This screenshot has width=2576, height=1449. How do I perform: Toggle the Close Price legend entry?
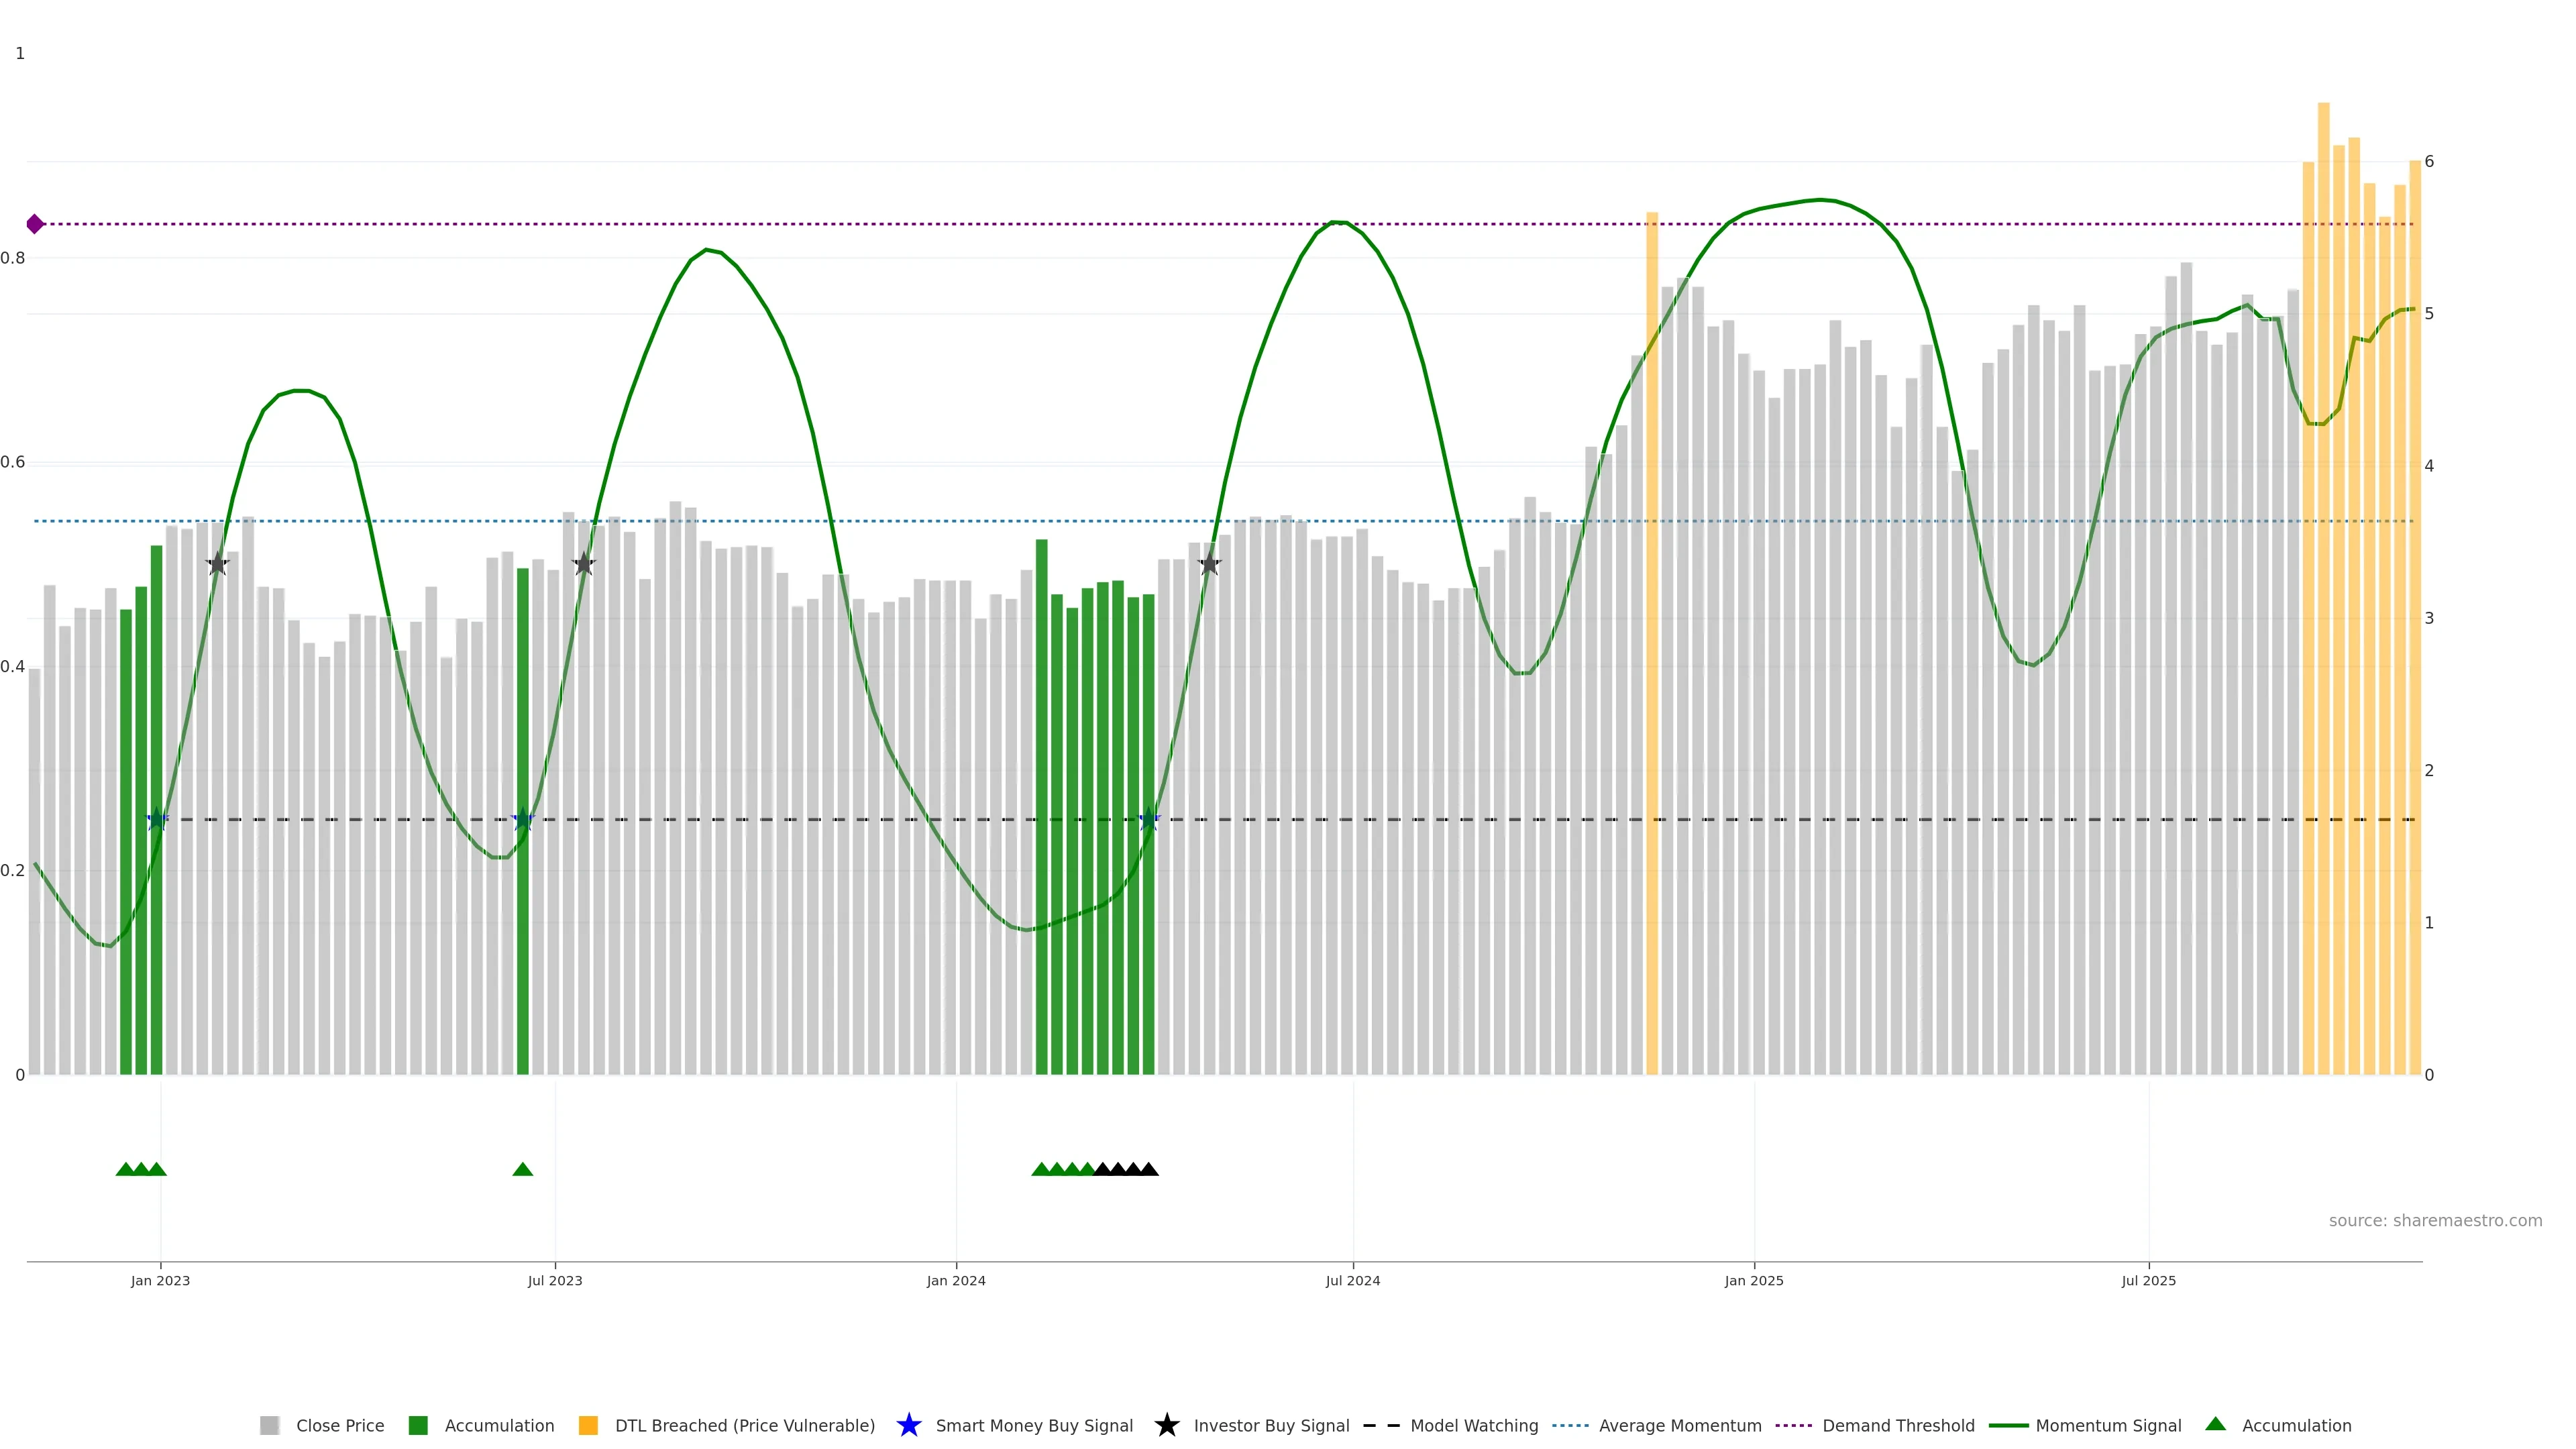(339, 1425)
